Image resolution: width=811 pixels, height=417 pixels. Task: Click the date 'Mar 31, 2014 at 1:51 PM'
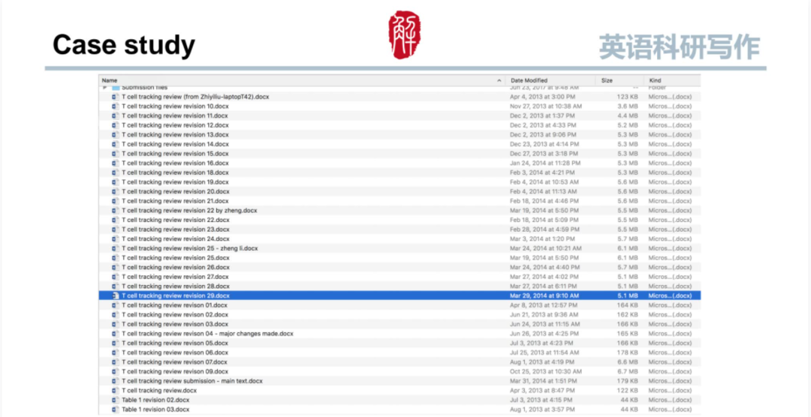pos(543,381)
